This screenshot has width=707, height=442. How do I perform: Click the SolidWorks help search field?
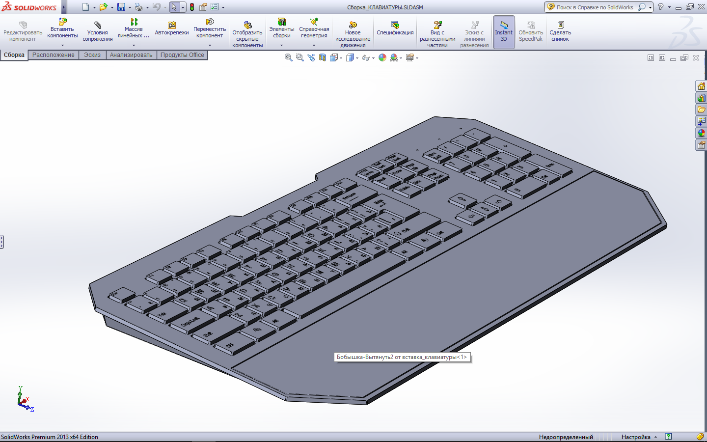coord(595,7)
